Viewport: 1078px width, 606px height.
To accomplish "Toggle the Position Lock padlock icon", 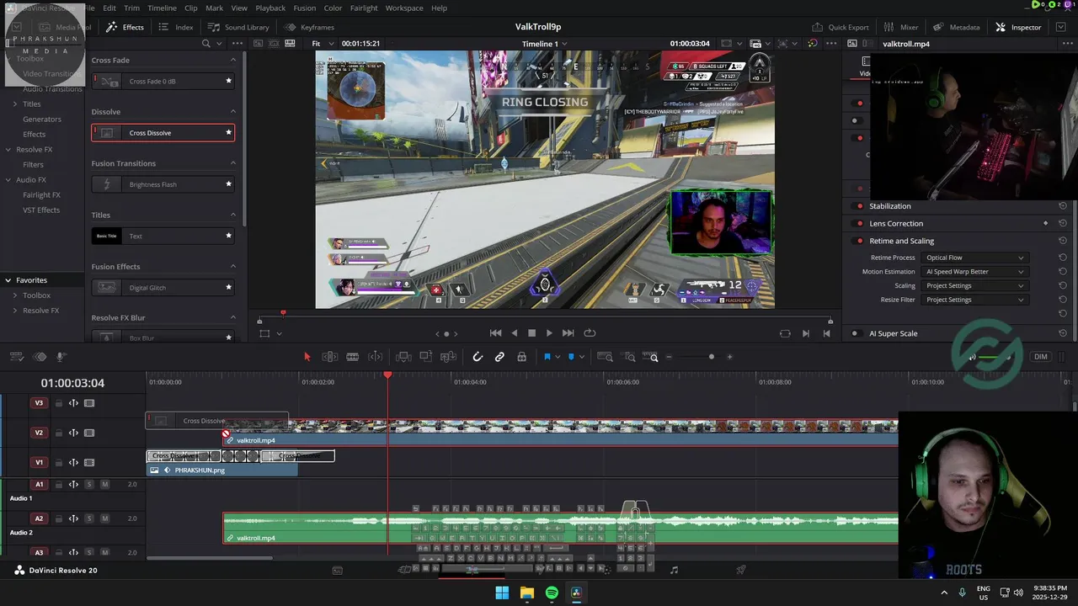I will pos(521,357).
